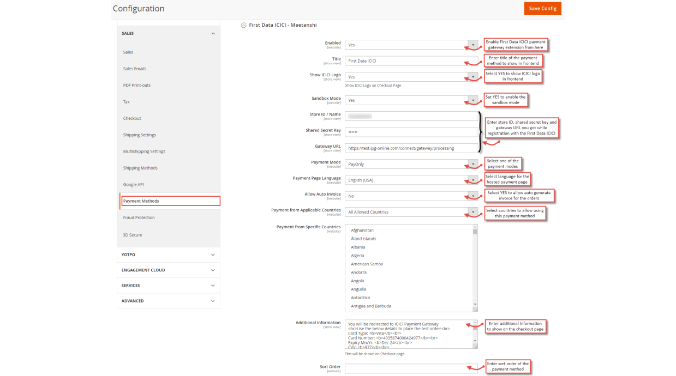Select Albania in the countries list
This screenshot has width=676, height=376.
coord(358,247)
